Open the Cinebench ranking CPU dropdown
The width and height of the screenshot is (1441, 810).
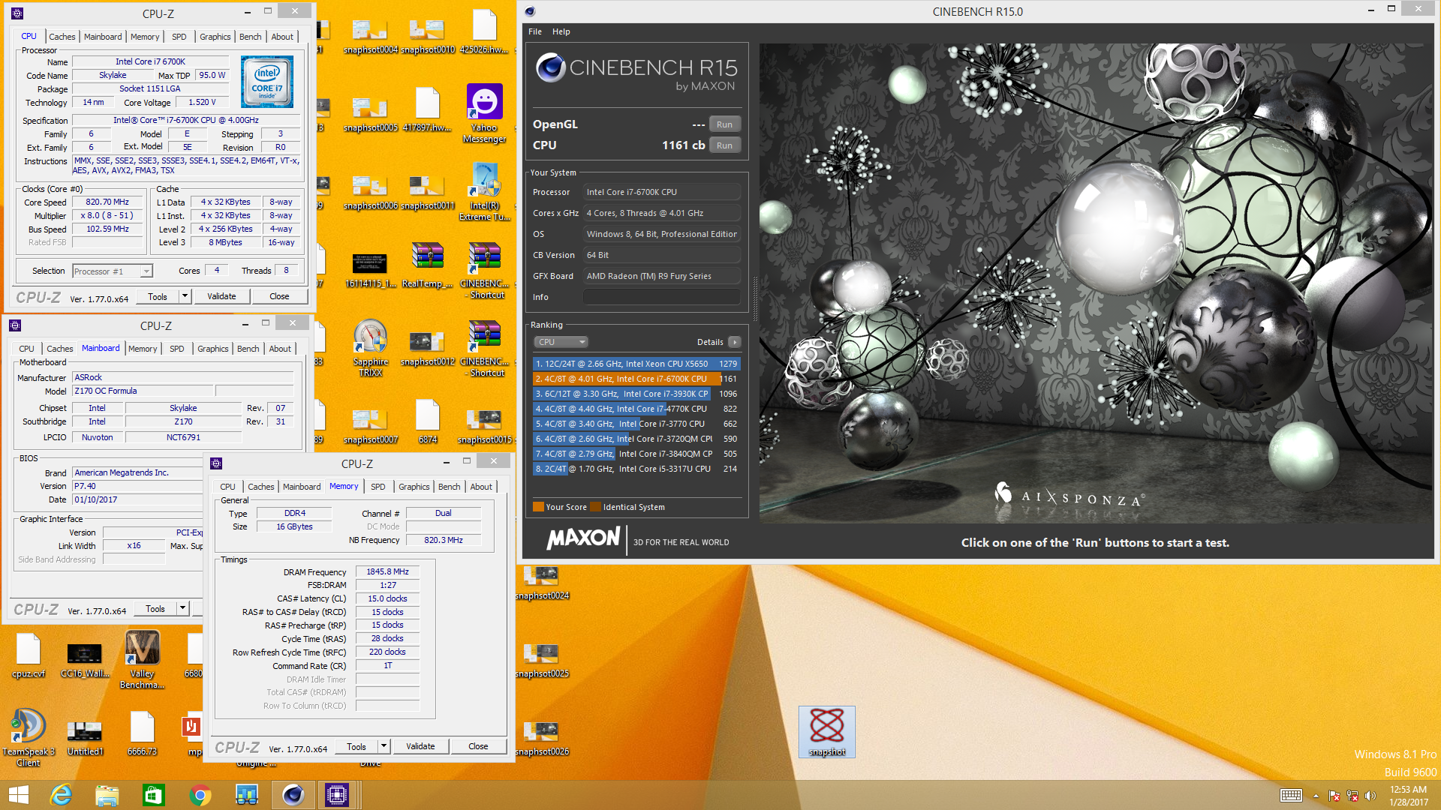pos(561,342)
